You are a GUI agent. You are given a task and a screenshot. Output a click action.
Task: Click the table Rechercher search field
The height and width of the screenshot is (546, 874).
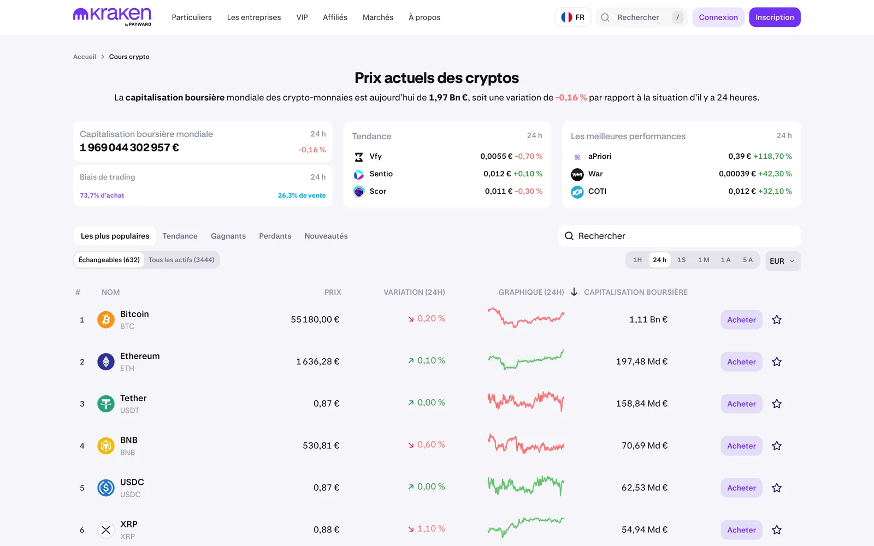(679, 236)
